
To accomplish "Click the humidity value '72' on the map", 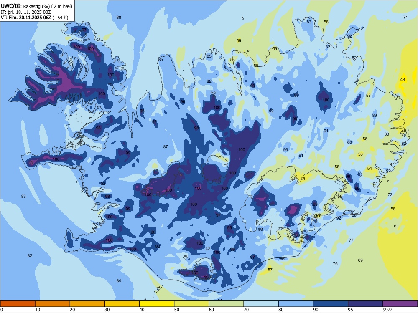I will [x=390, y=194].
